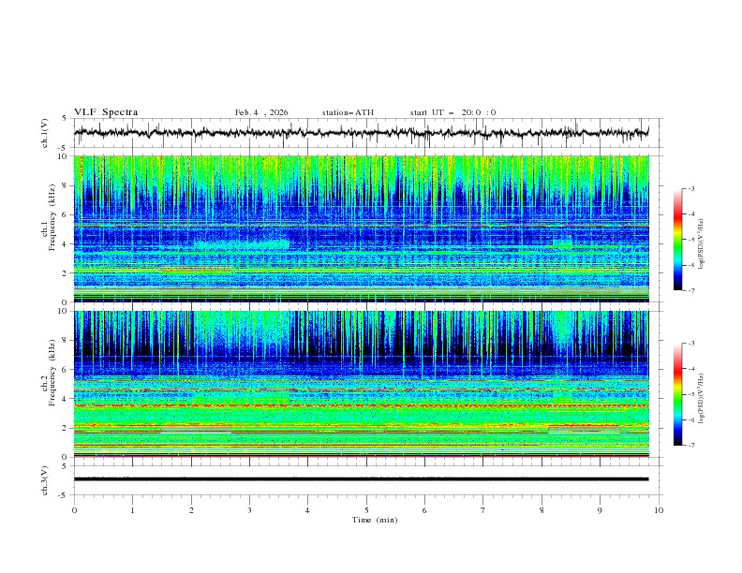The width and height of the screenshot is (742, 573).
Task: Click the time axis tick label "3"
Action: (x=249, y=510)
